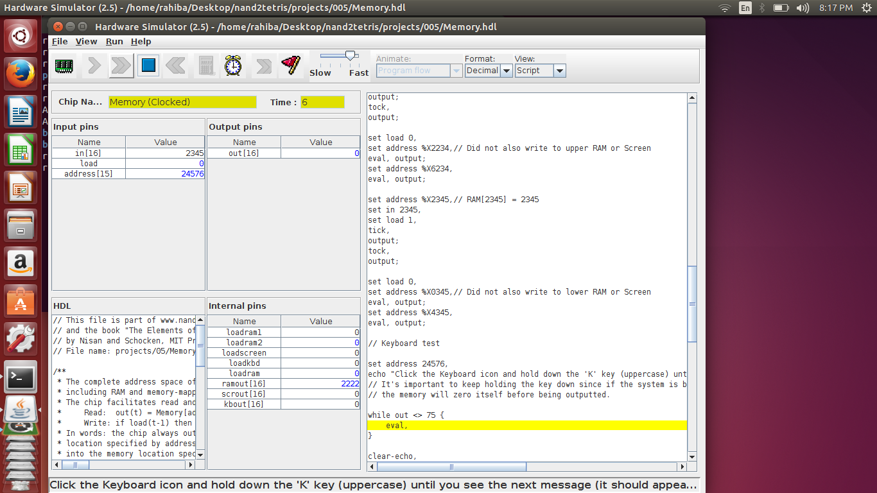Open the Run menu
Screen dimensions: 877x493
114,42
